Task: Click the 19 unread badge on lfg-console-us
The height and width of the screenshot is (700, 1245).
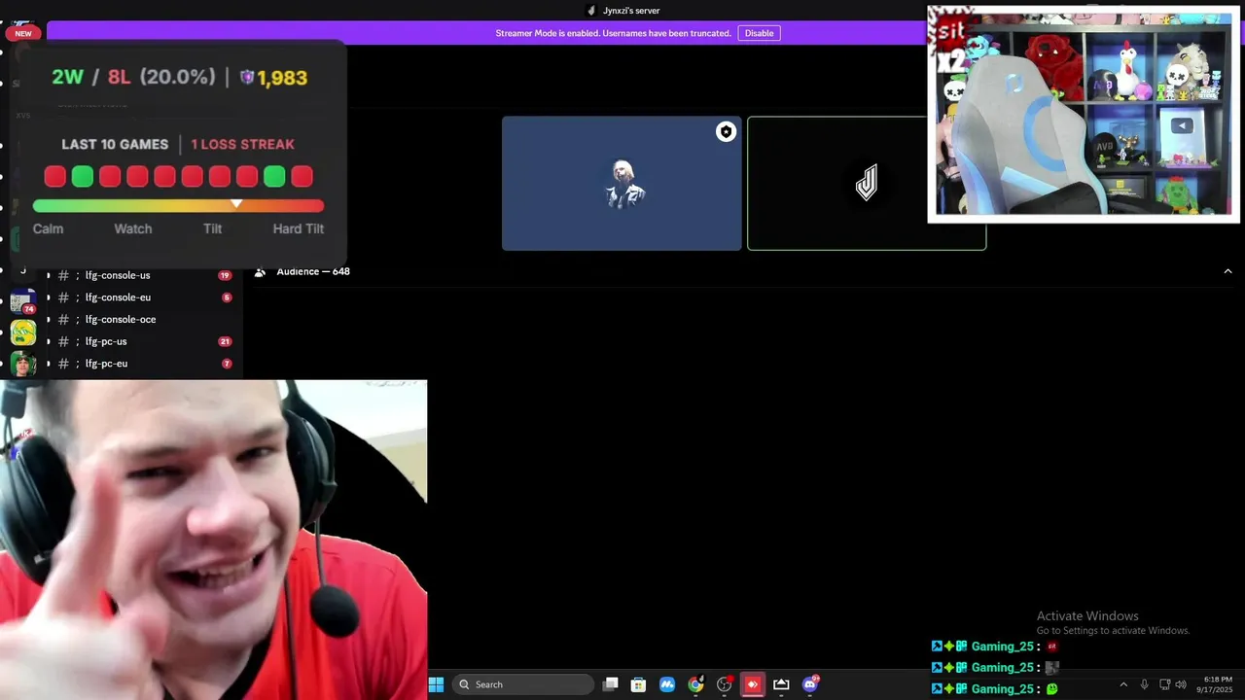Action: click(x=225, y=275)
